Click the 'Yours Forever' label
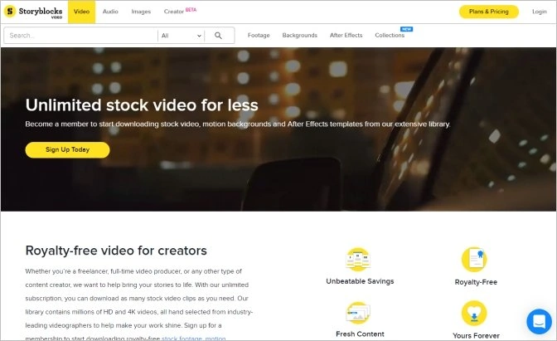 click(x=476, y=336)
